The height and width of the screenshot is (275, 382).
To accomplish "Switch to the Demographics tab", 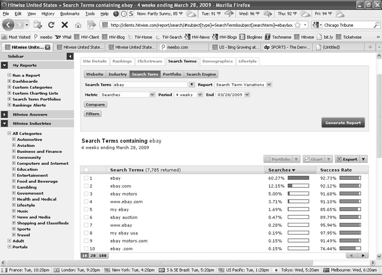I will tap(217, 61).
